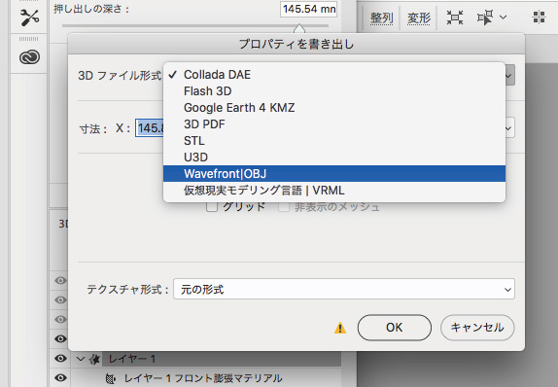Screen dimensions: 558x387
Task: Hide レイヤー 1 with eye icon
Action: pyautogui.click(x=60, y=358)
